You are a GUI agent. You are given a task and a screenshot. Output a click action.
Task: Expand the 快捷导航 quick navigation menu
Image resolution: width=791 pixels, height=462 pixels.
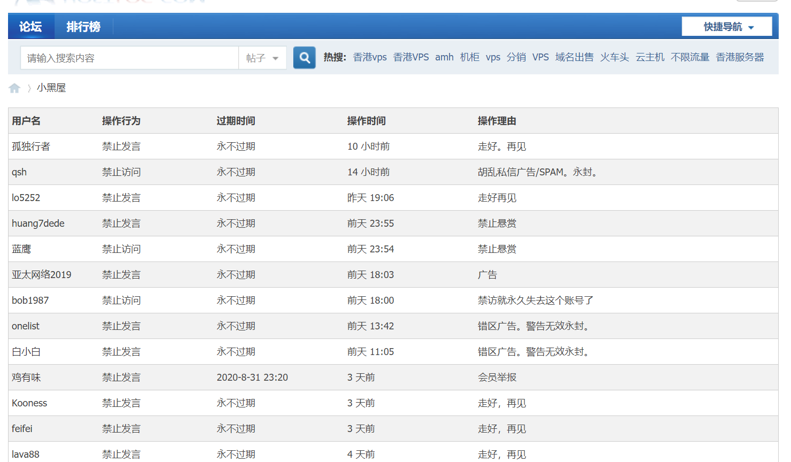click(x=727, y=27)
